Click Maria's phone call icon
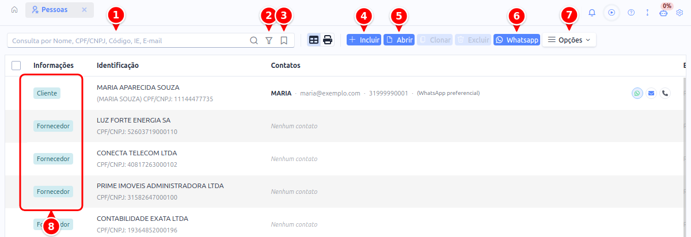Viewport: 691px width, 237px height. pyautogui.click(x=665, y=93)
